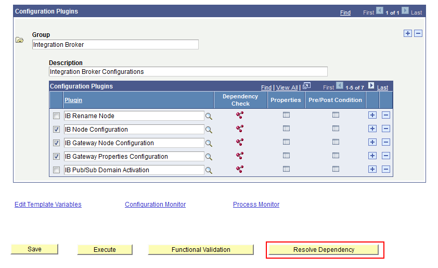Add a row after IB Rename Node

click(x=372, y=115)
